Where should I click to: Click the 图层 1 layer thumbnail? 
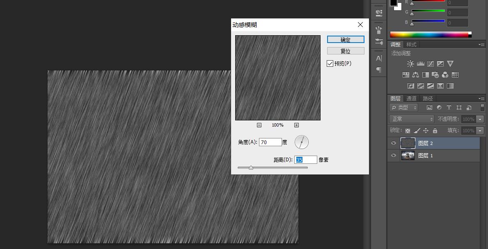click(x=408, y=155)
